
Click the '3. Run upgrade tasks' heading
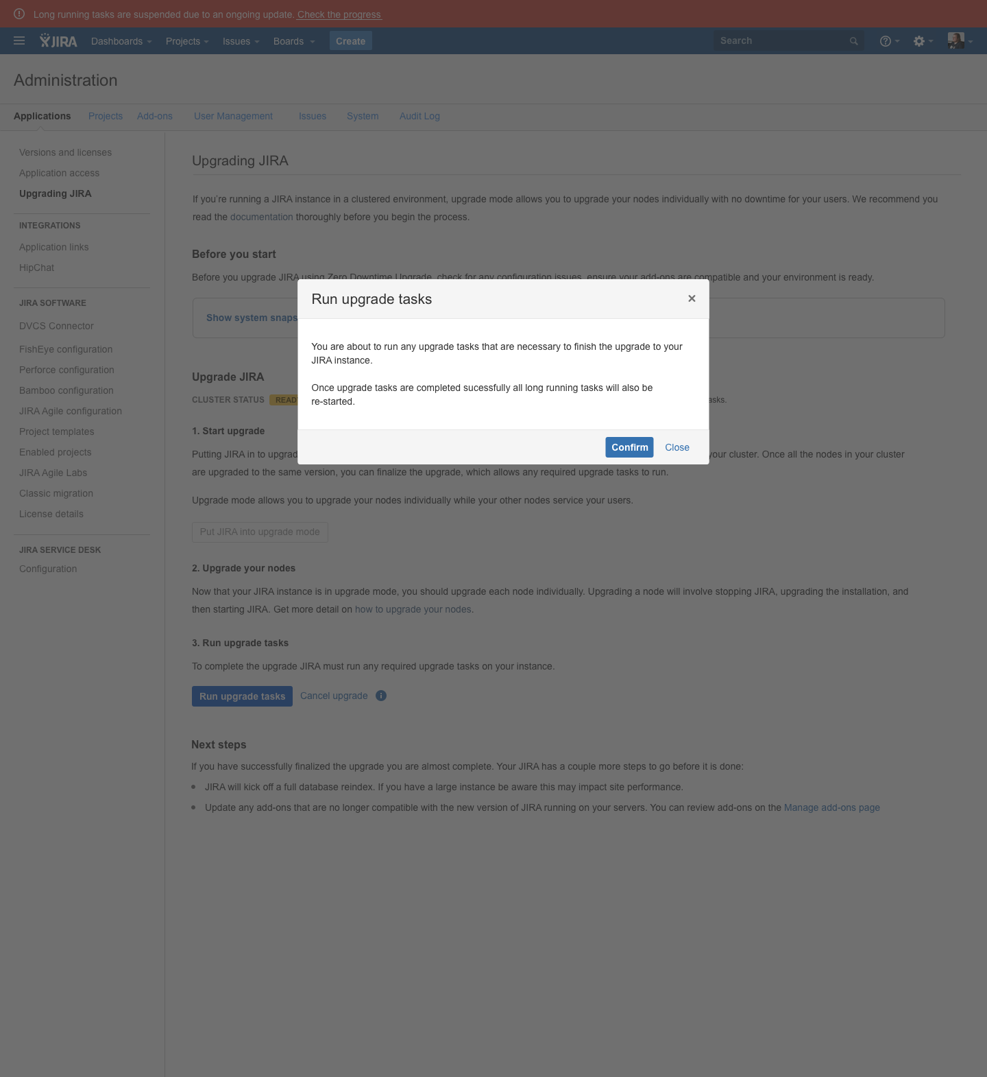click(x=240, y=643)
